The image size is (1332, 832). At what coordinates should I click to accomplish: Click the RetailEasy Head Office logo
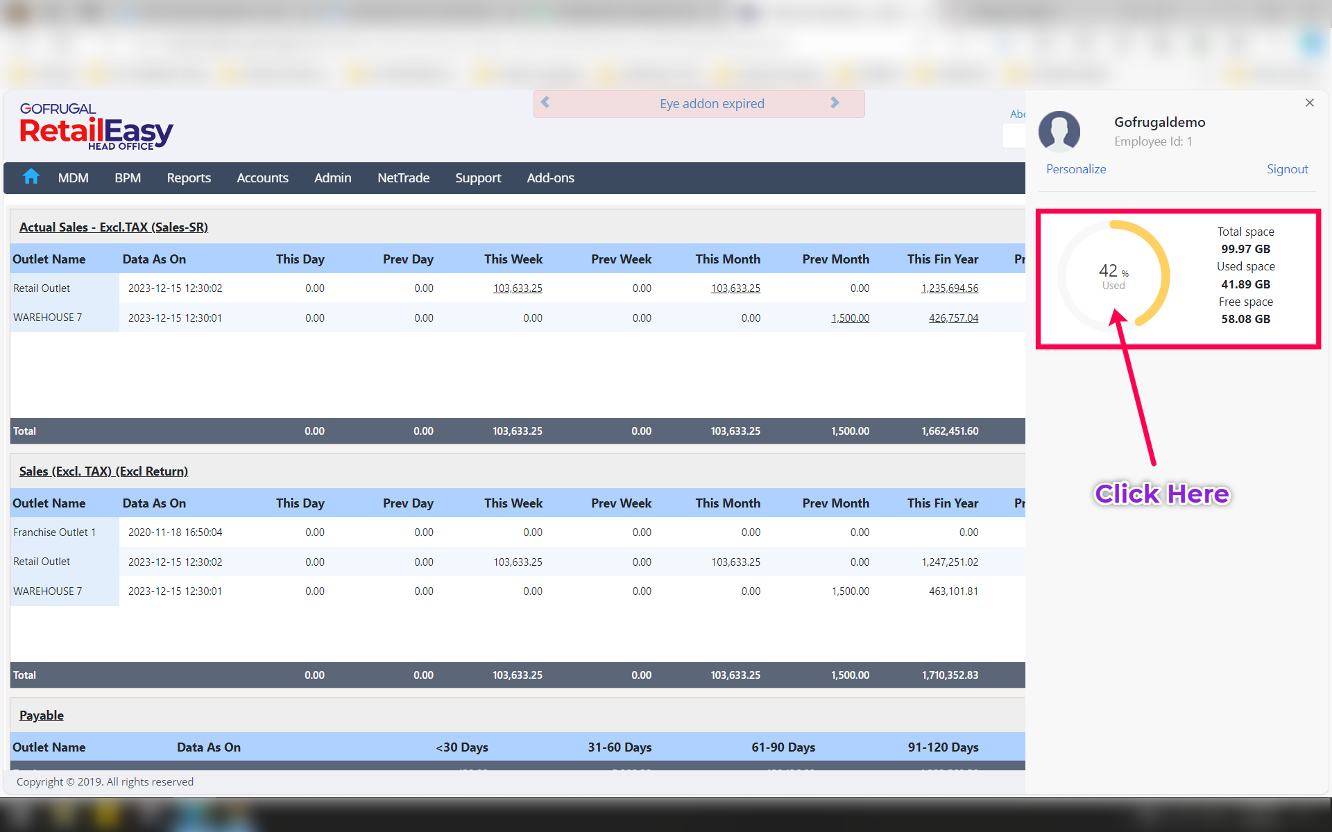coord(96,127)
